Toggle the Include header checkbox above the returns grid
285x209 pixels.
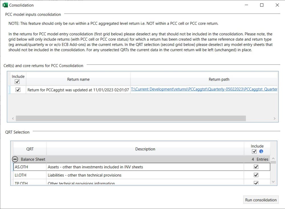(x=18, y=82)
